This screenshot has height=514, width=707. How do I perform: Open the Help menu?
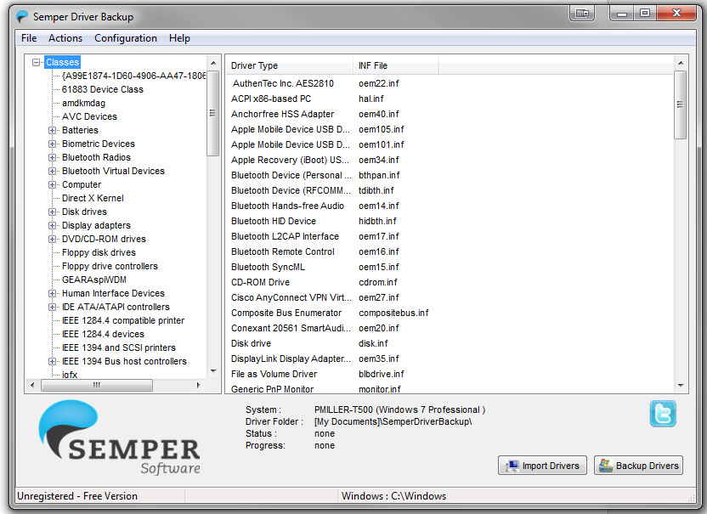point(179,38)
